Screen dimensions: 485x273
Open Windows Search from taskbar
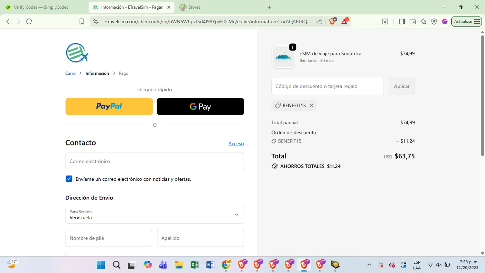point(116,265)
